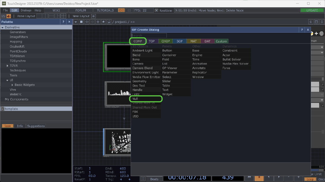The image size is (325, 182).
Task: Add a new layout with plus button
Action: 93,16
